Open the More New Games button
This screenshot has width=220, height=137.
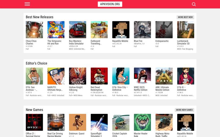[184, 110]
